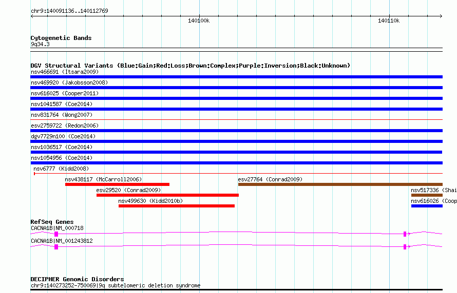Image resolution: width=457 pixels, height=293 pixels.
Task: Click the nsv6777 (Kidd2008) label
Action: click(x=61, y=169)
